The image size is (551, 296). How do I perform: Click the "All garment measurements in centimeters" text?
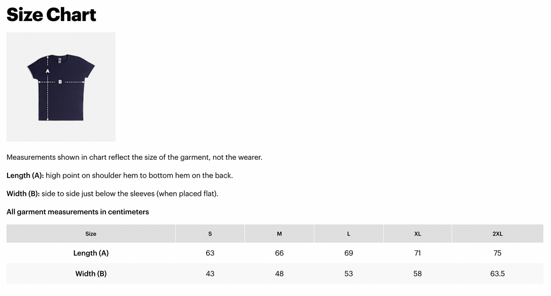[77, 212]
